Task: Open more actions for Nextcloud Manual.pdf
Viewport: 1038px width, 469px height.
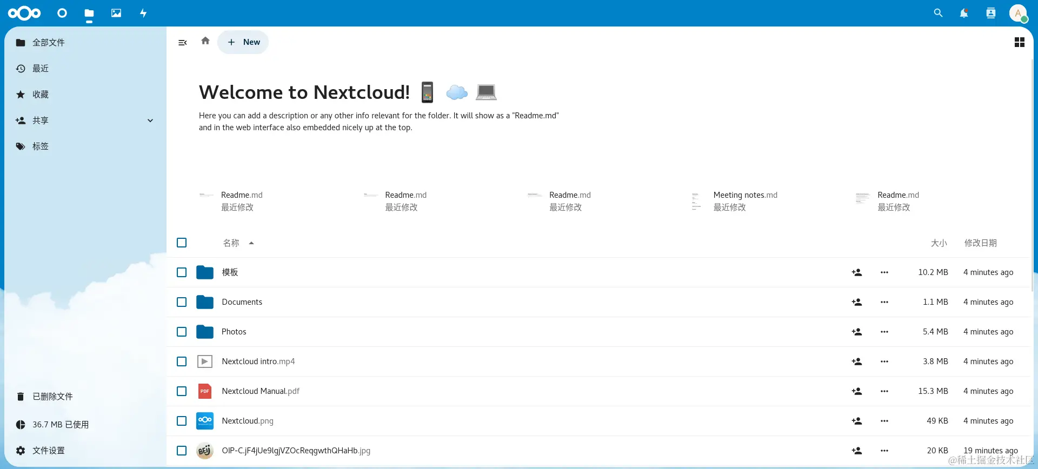Action: coord(884,391)
